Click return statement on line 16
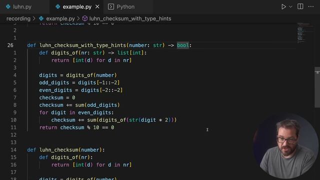This screenshot has width=320, height=180. pos(91,164)
